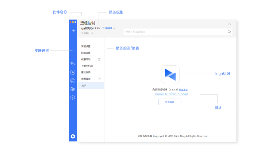Image resolution: width=276 pixels, height=150 pixels.
Task: Click the 升级/续费 link
Action: (107, 28)
